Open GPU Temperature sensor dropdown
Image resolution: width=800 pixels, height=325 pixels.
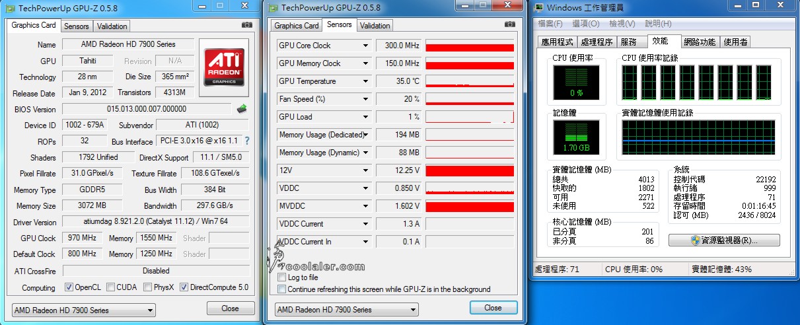365,81
